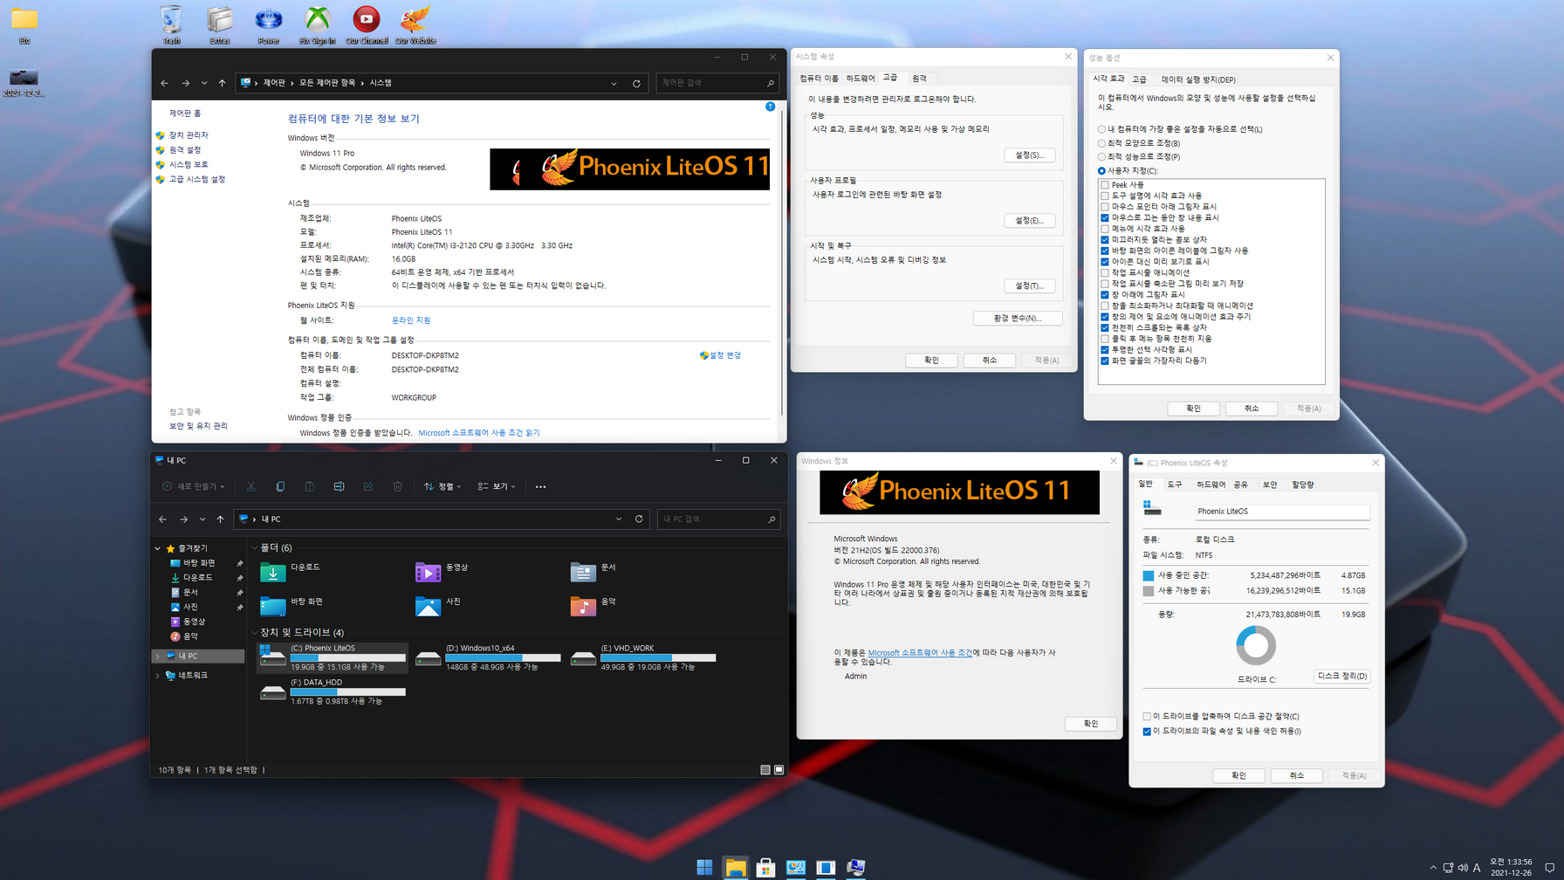Collapse the 폴더 (6) group
The width and height of the screenshot is (1564, 880).
tap(255, 548)
